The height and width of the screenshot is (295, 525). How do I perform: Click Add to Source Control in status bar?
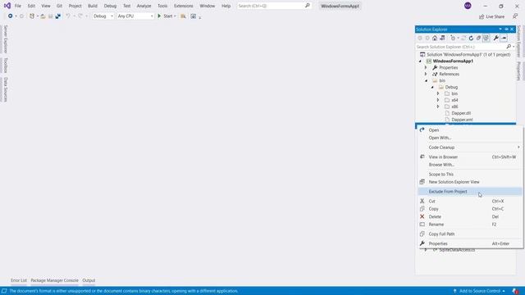479,291
